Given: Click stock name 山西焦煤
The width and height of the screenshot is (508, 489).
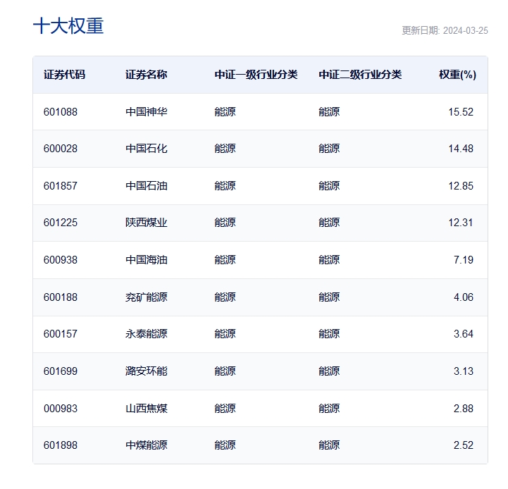Looking at the screenshot, I should tap(147, 408).
